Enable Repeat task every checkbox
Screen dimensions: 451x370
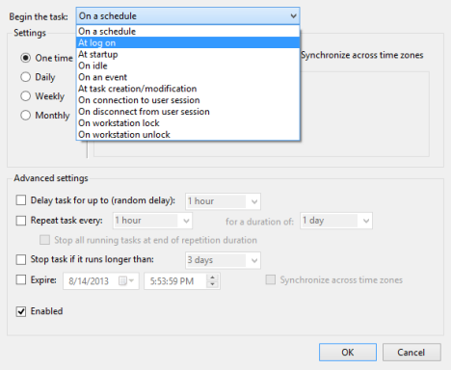21,221
